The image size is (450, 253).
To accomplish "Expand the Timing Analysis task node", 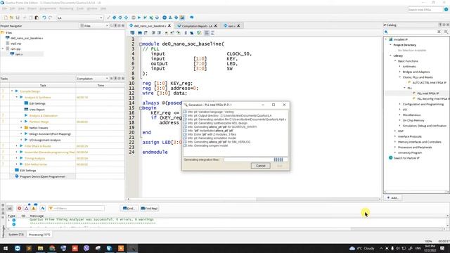I will [17, 158].
